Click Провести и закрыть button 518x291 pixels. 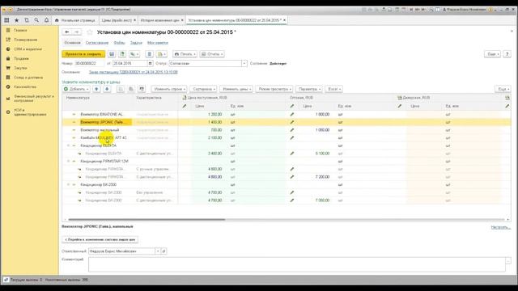point(83,54)
